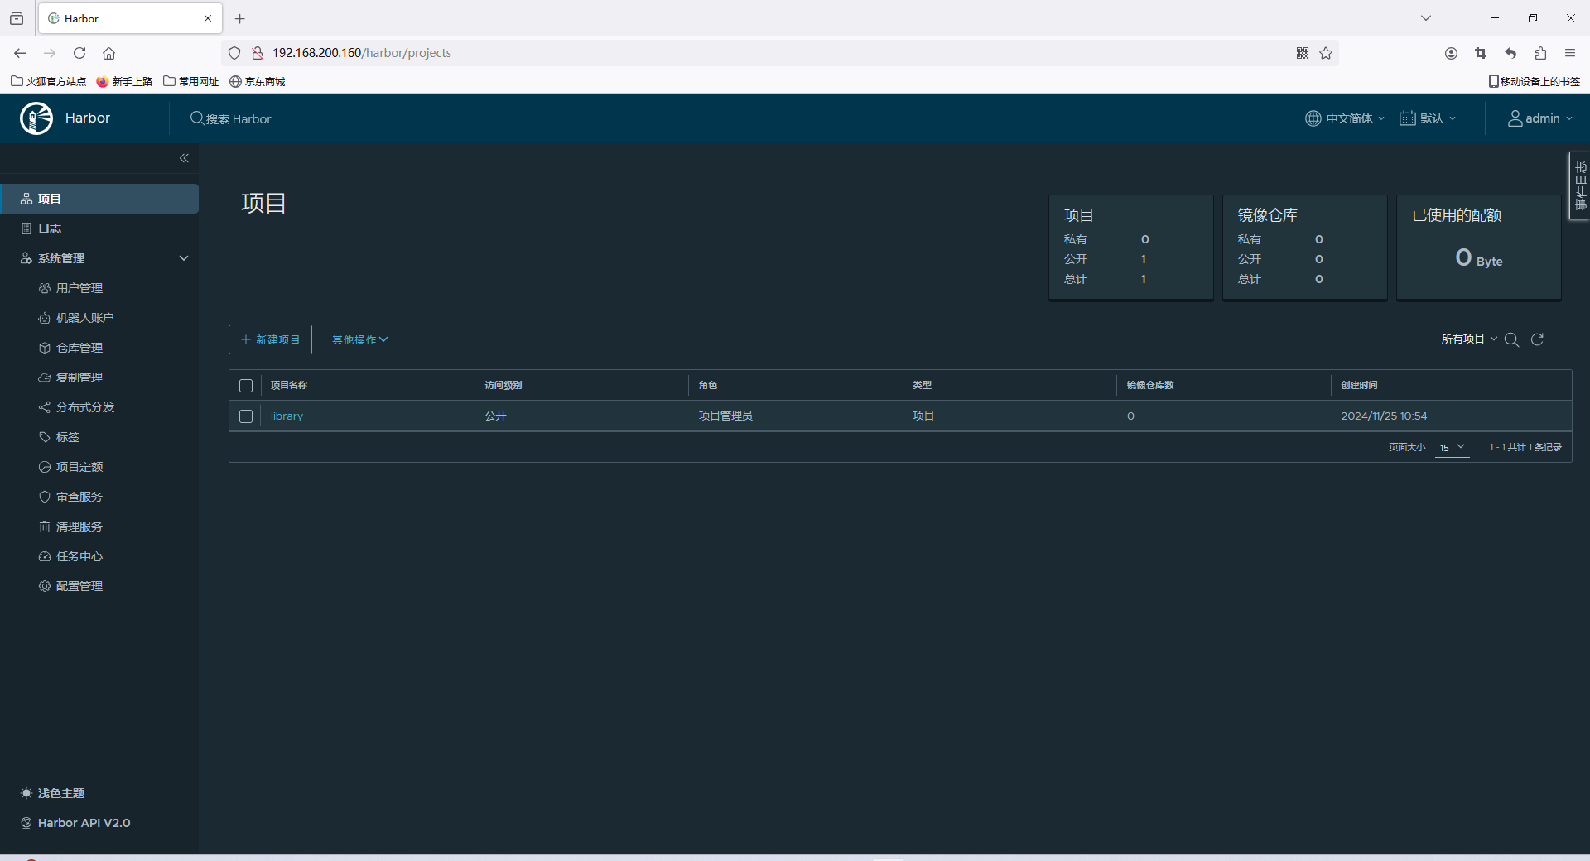Open the right-edge event log side tab
Image resolution: width=1590 pixels, height=861 pixels.
pos(1580,185)
